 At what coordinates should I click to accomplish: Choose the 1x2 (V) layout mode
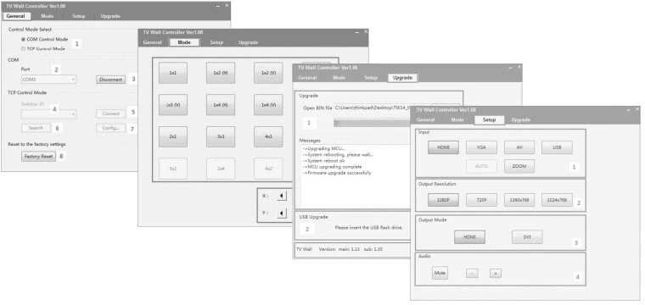(268, 73)
